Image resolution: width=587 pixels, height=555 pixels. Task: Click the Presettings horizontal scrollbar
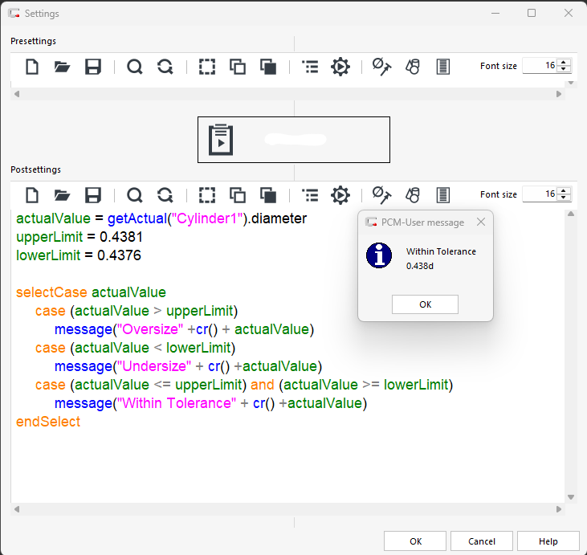tap(289, 94)
